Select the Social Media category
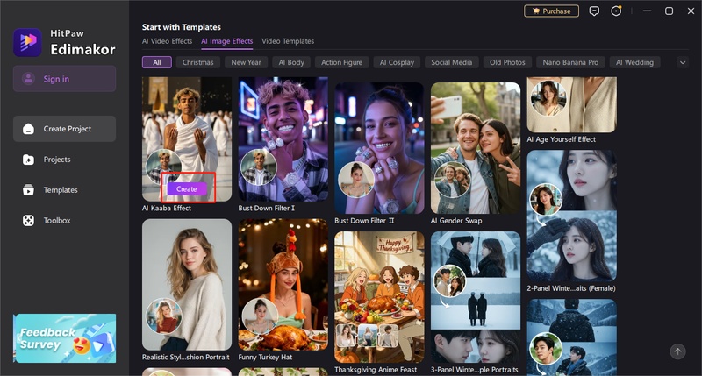Image resolution: width=702 pixels, height=376 pixels. 452,62
